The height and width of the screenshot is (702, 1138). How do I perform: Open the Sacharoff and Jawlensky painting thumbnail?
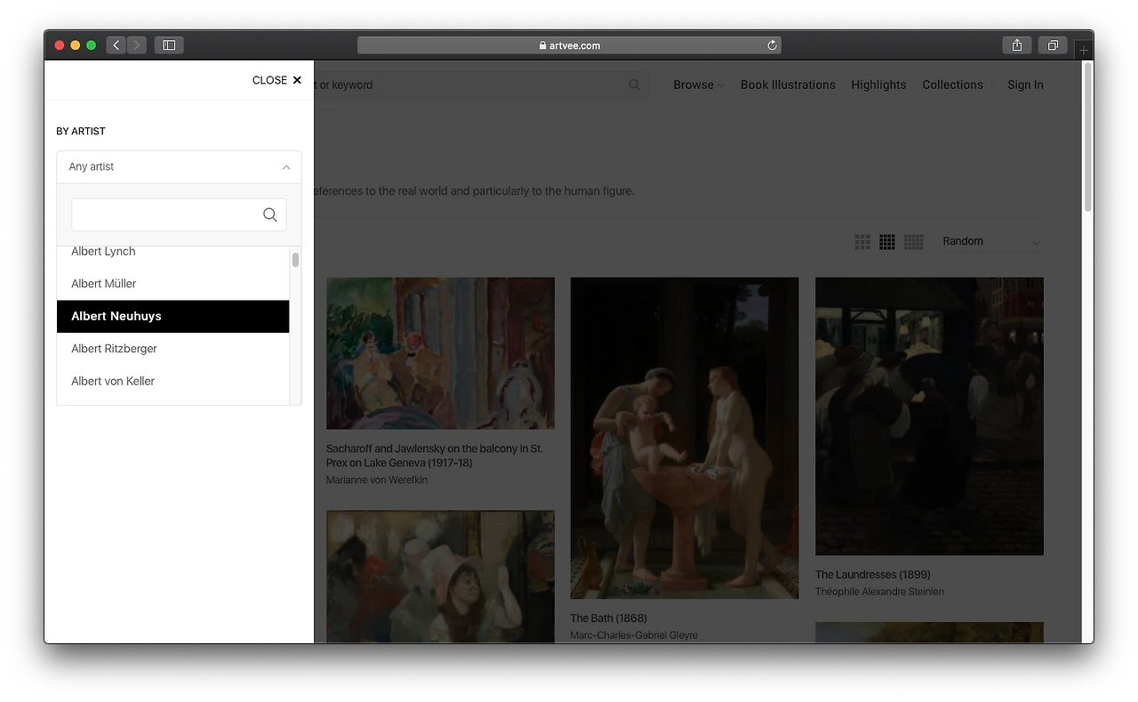(440, 353)
